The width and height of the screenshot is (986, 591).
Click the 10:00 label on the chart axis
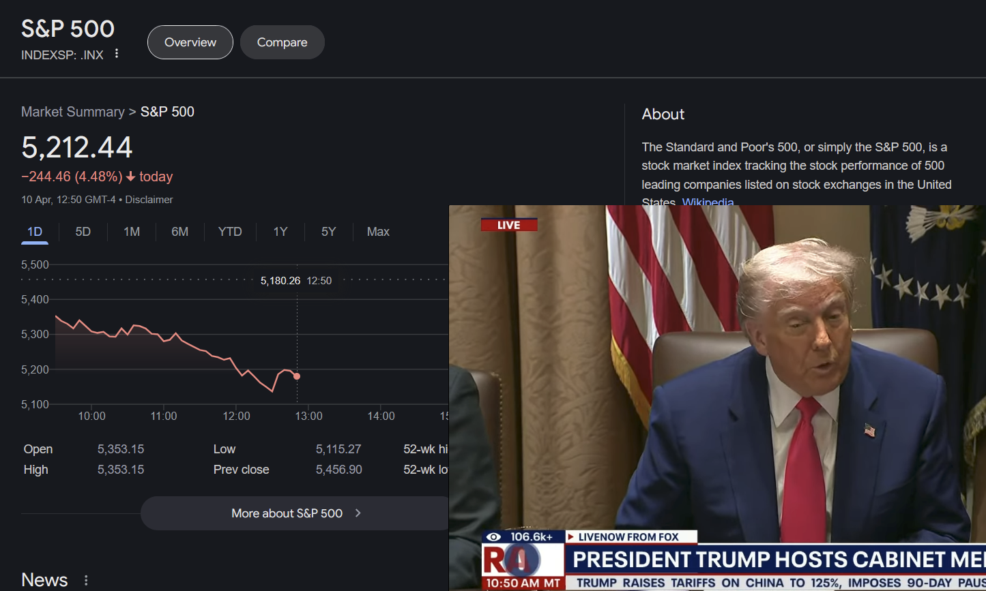(x=91, y=416)
